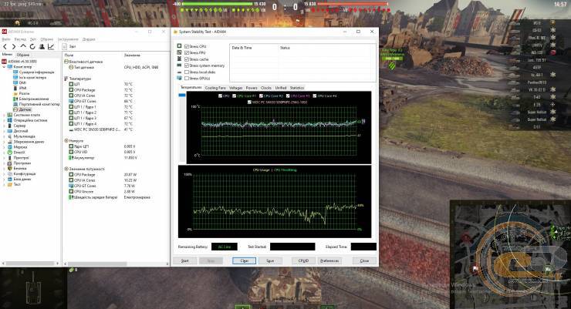
Task: Click the Мережа network icon in tree
Action: point(10,147)
